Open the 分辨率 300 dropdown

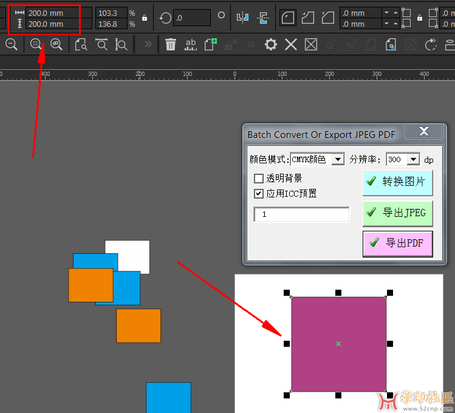(414, 159)
